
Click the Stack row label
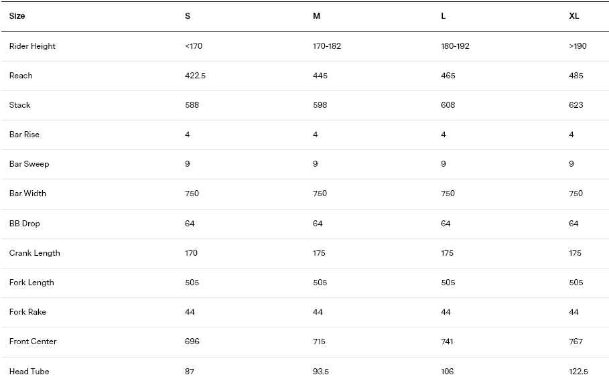pyautogui.click(x=20, y=105)
